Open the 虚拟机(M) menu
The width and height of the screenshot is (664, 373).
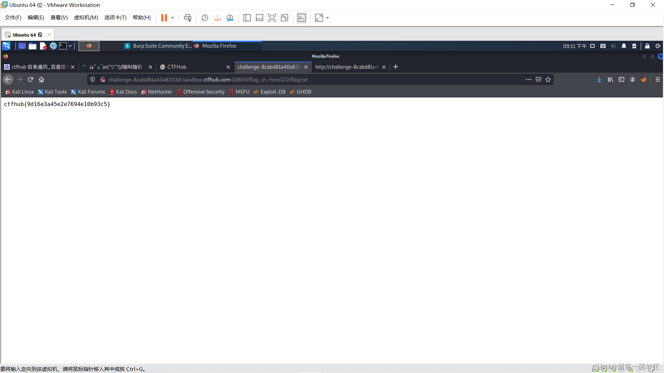(86, 18)
